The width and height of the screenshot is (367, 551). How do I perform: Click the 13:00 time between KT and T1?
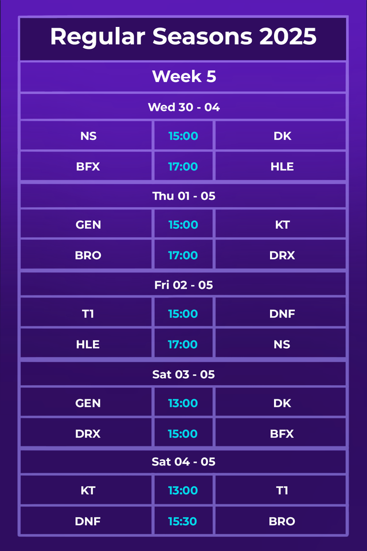(183, 491)
